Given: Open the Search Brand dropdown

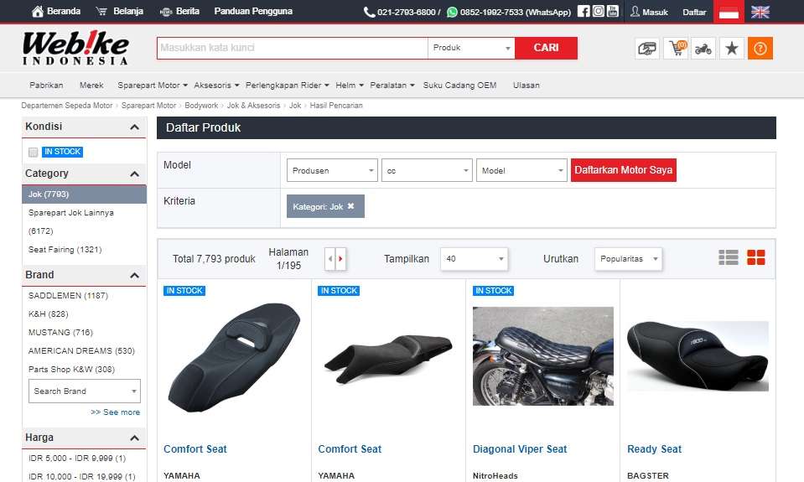Looking at the screenshot, I should [x=85, y=391].
